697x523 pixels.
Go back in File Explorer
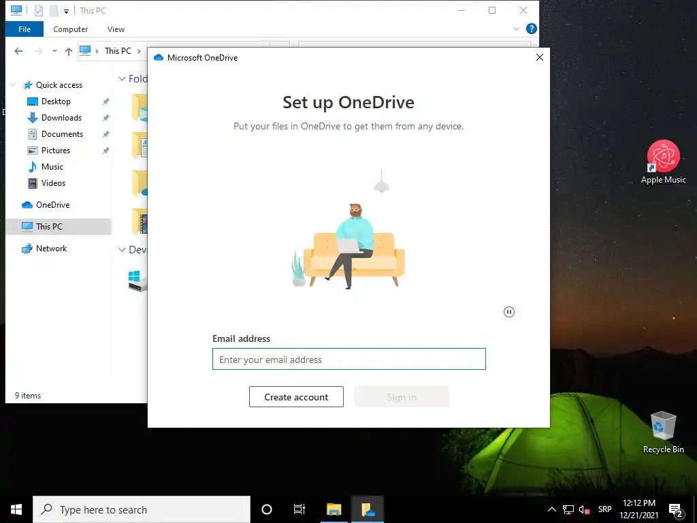click(18, 51)
